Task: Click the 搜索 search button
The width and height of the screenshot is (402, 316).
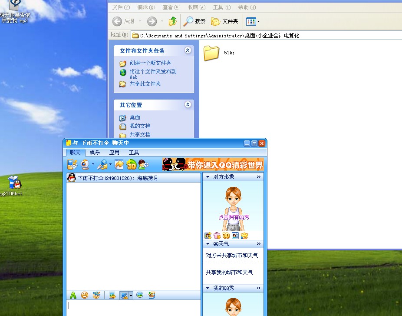Action: tap(194, 21)
